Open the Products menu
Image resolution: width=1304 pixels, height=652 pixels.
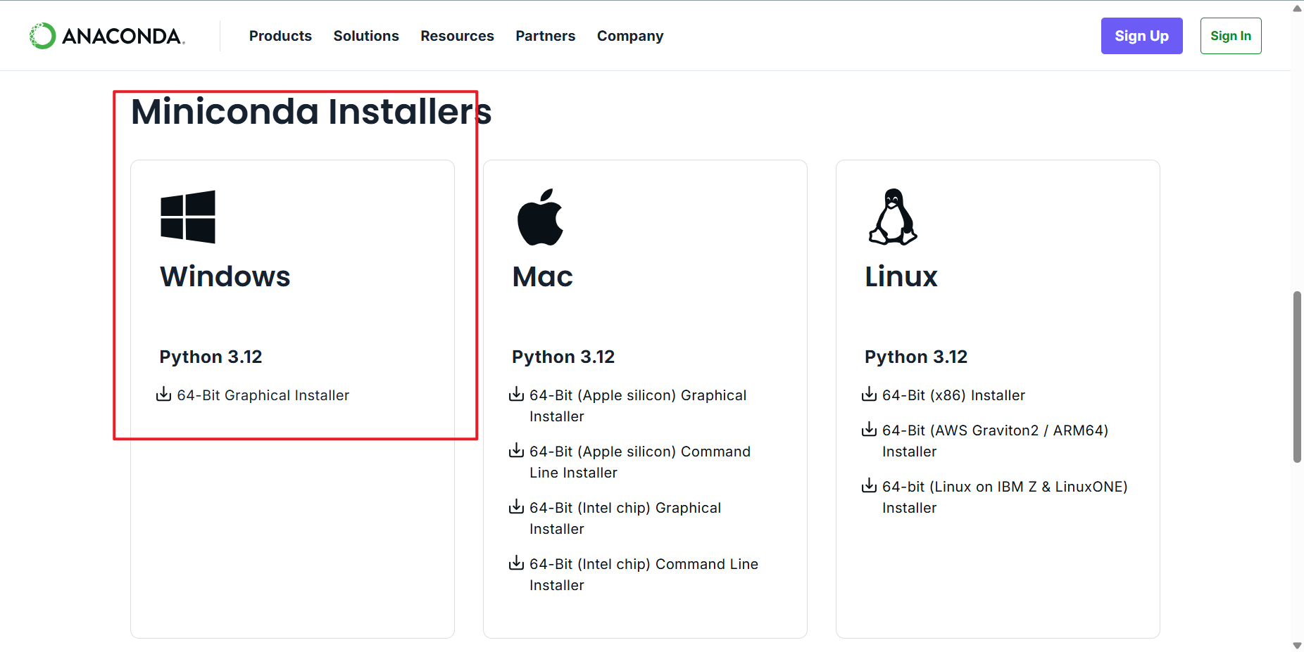click(x=280, y=36)
